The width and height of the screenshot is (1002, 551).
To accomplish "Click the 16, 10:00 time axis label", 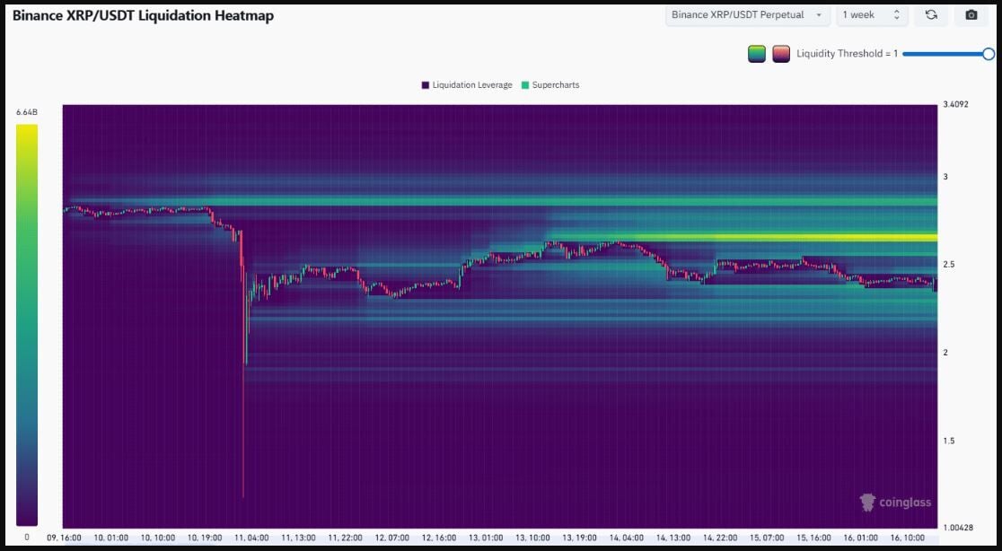I will (908, 538).
